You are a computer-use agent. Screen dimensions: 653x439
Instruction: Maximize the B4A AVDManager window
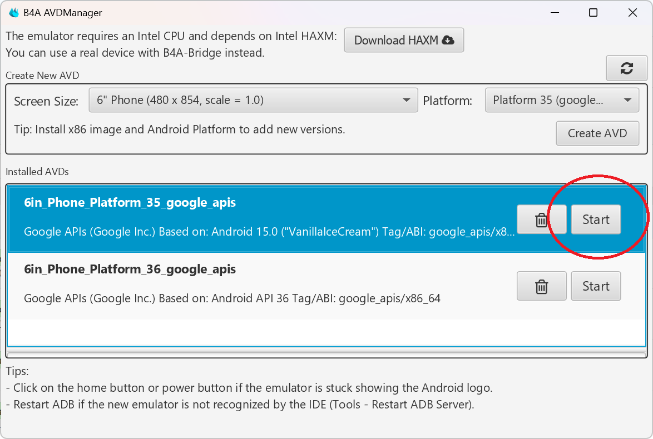point(593,12)
